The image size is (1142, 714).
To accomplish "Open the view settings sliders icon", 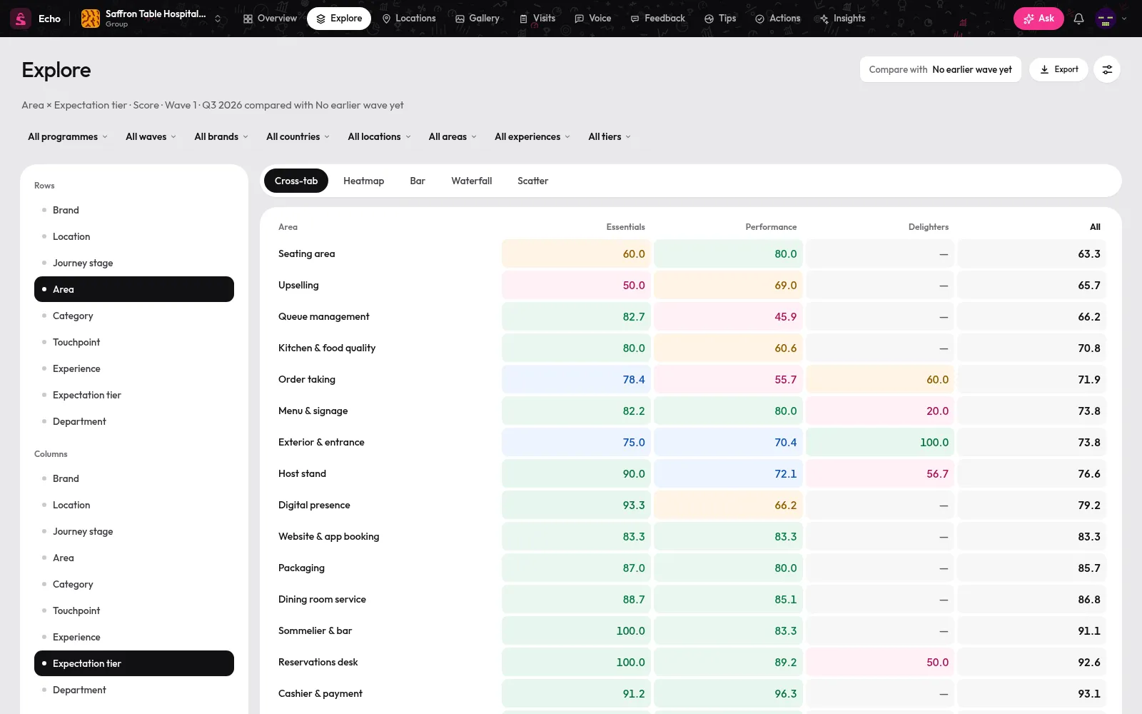I will [x=1107, y=69].
